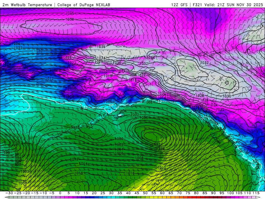265x199 pixels.
Task: Click the '2m Wetbulb Temperature' title text
Action: [x=27, y=5]
